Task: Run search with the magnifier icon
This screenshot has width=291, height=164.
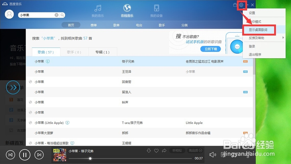Action: 62,15
